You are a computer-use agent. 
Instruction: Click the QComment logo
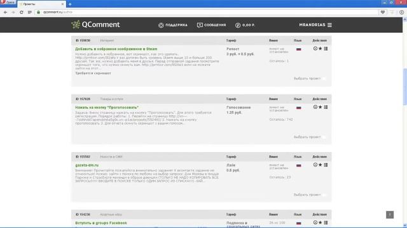point(95,25)
